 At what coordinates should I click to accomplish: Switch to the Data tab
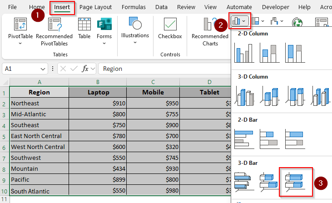coord(161,7)
